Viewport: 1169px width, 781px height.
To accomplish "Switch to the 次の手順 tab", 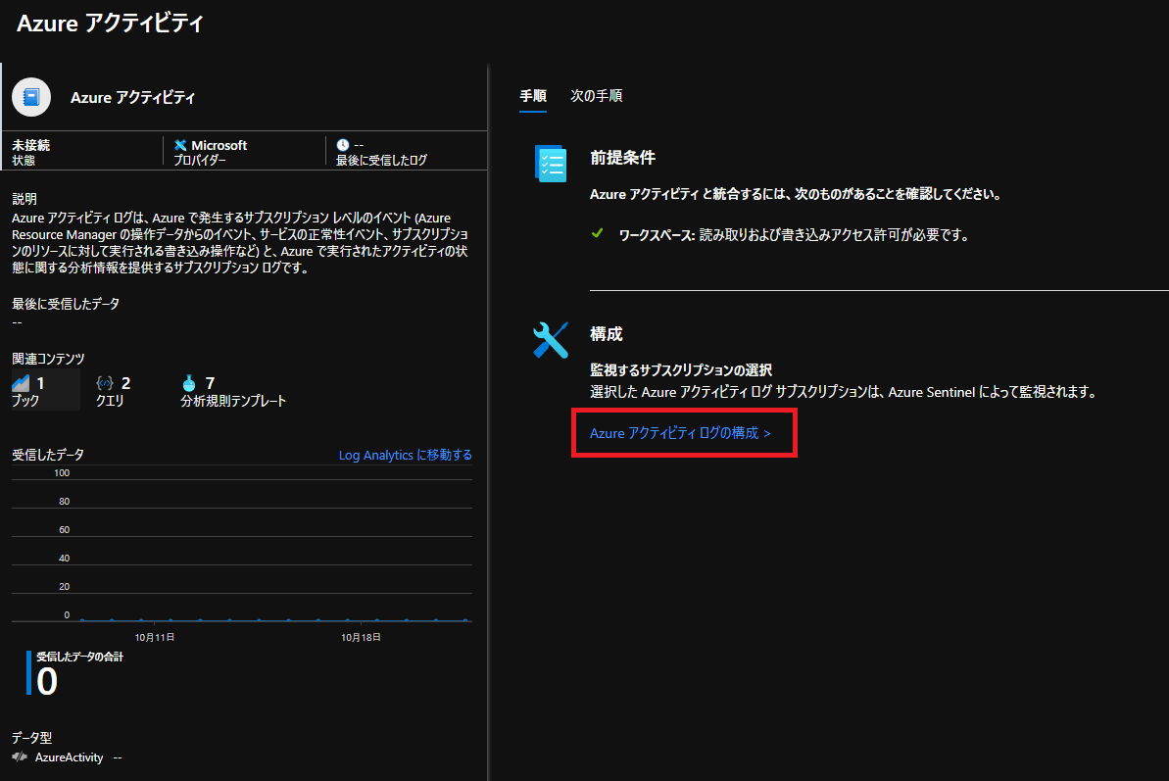I will [x=597, y=96].
